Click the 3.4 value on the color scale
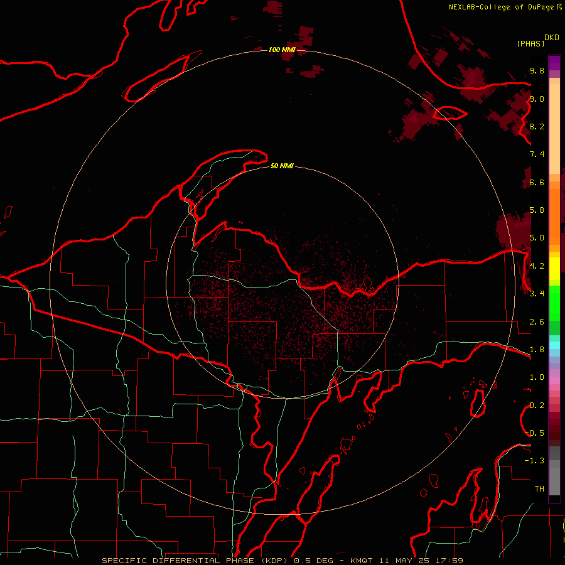Image resolution: width=565 pixels, height=565 pixels. click(x=537, y=293)
